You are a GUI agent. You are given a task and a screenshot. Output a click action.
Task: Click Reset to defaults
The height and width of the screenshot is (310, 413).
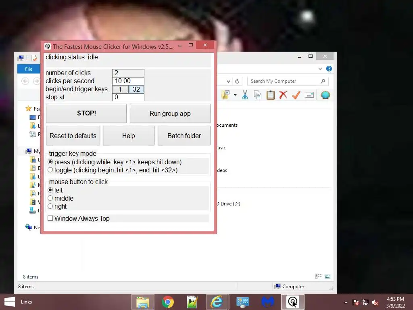pyautogui.click(x=73, y=136)
